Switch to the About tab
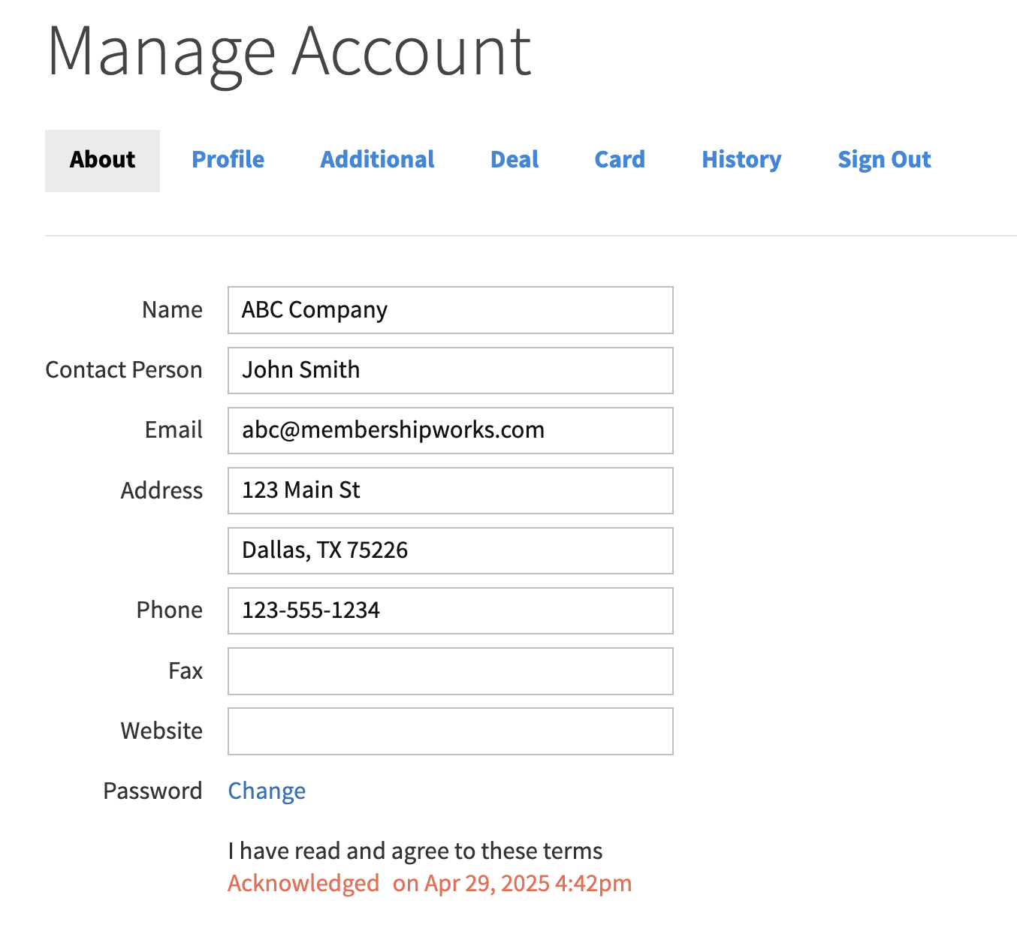This screenshot has width=1017, height=928. (x=102, y=160)
